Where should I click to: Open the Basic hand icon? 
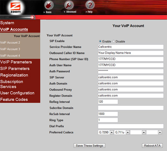(49, 5)
